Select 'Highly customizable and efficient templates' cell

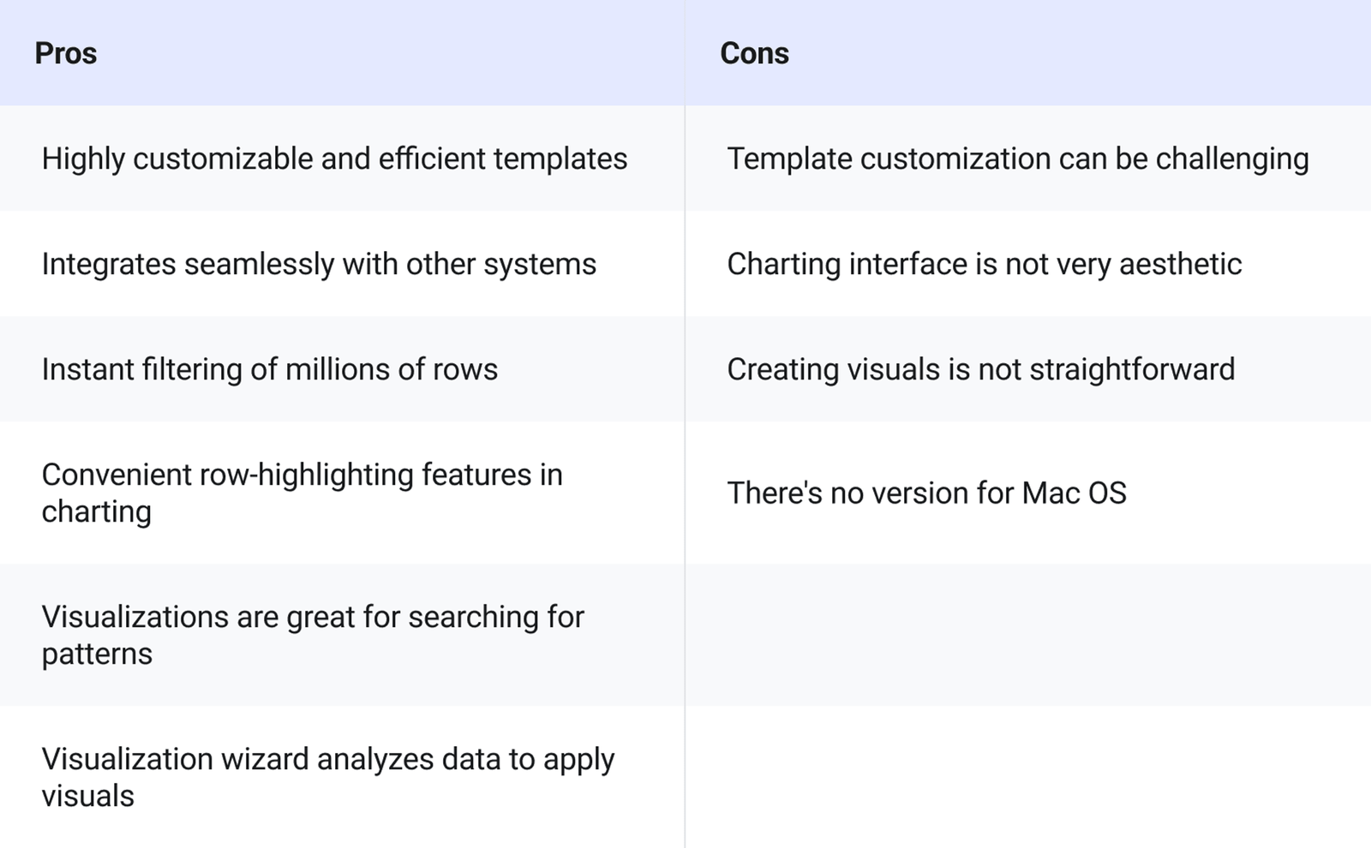(x=334, y=158)
